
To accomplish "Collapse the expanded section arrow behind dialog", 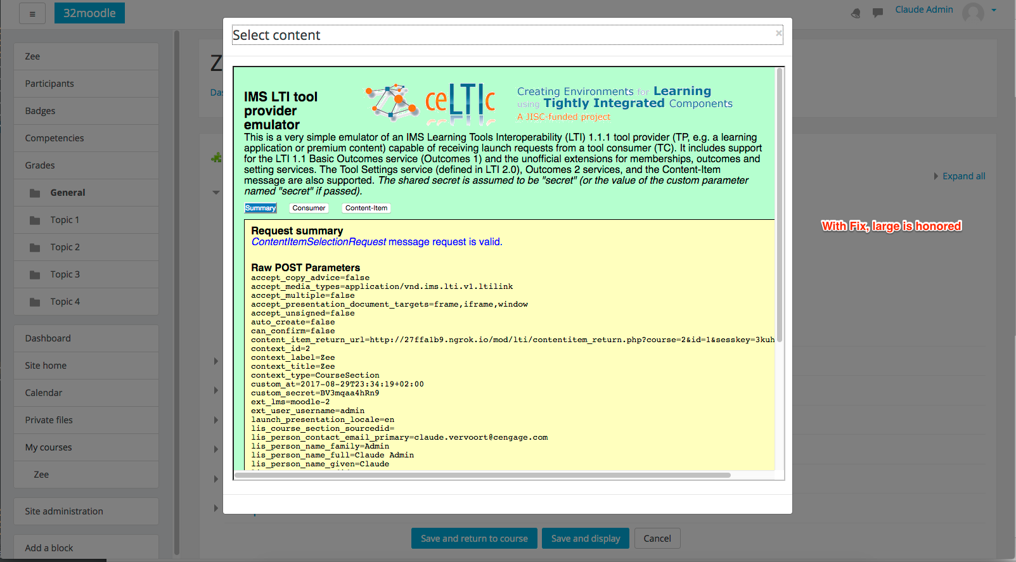I will (216, 193).
